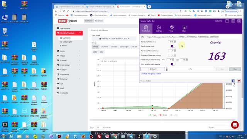Click the Chrome home button
This screenshot has width=247, height=139.
pos(68,11)
